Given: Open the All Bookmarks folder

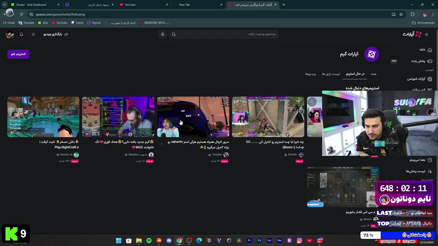Looking at the screenshot, I should [x=423, y=23].
